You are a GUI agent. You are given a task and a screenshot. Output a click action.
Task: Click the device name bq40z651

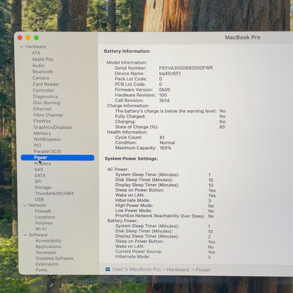[x=170, y=73]
